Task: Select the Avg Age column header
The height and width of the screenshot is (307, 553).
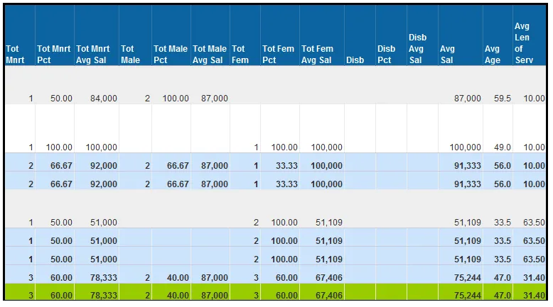Action: pyautogui.click(x=498, y=35)
